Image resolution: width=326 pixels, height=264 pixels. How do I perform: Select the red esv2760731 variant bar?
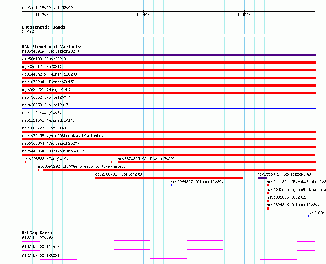point(169,178)
